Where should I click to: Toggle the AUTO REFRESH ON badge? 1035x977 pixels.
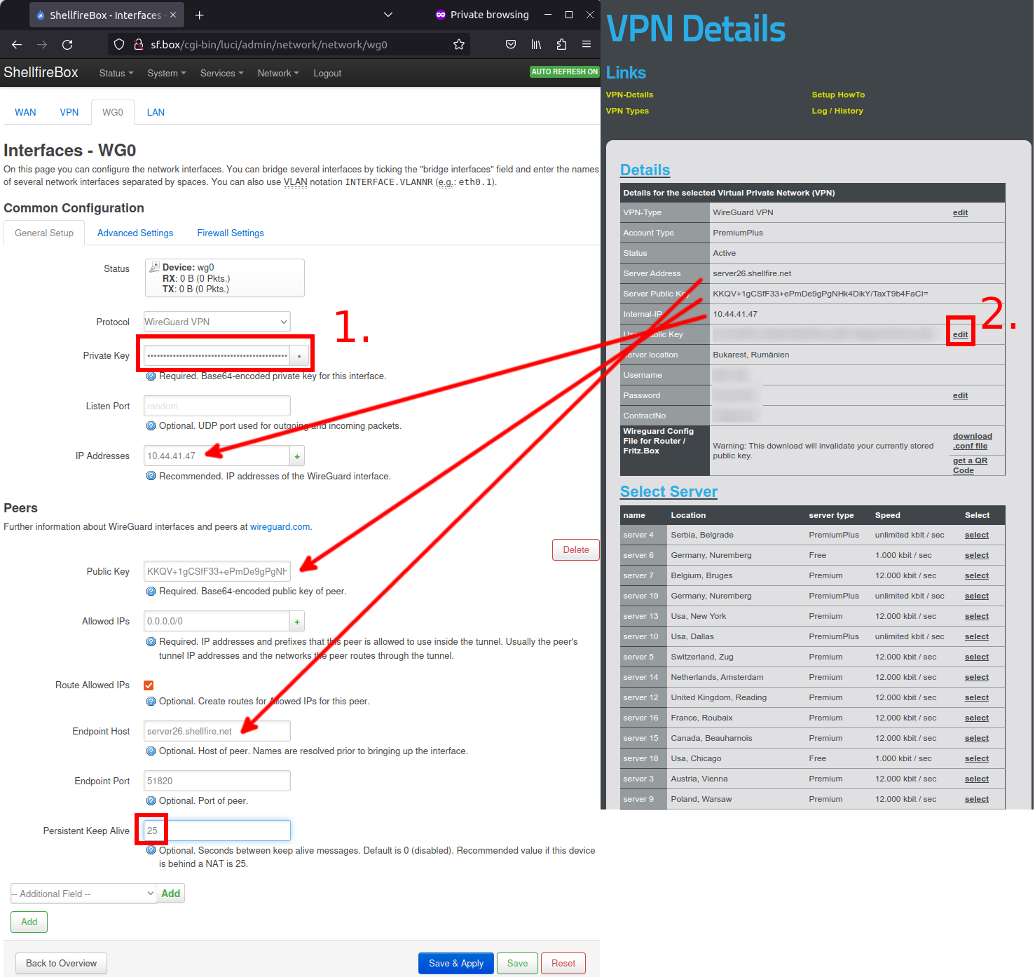565,71
